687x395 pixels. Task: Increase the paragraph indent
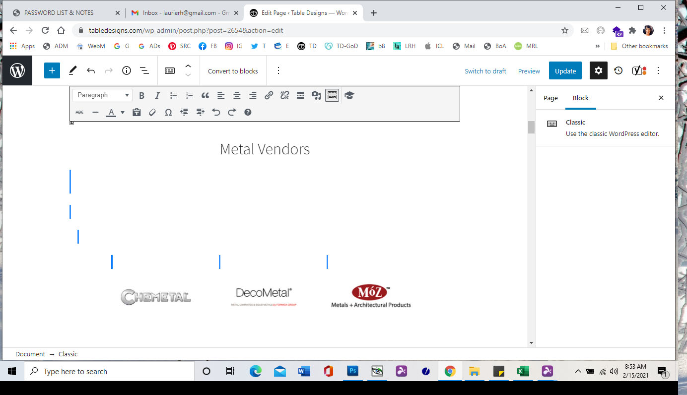click(200, 112)
